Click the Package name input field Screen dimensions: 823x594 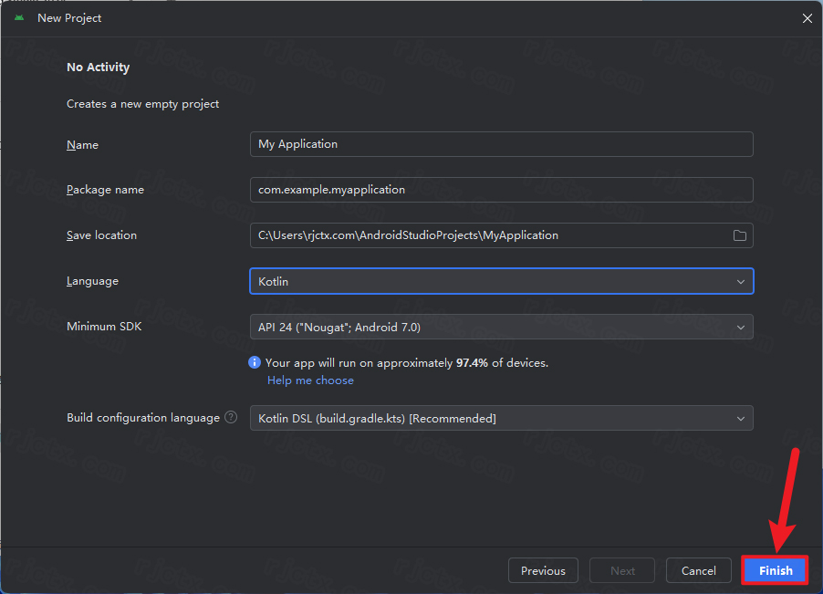tap(502, 190)
